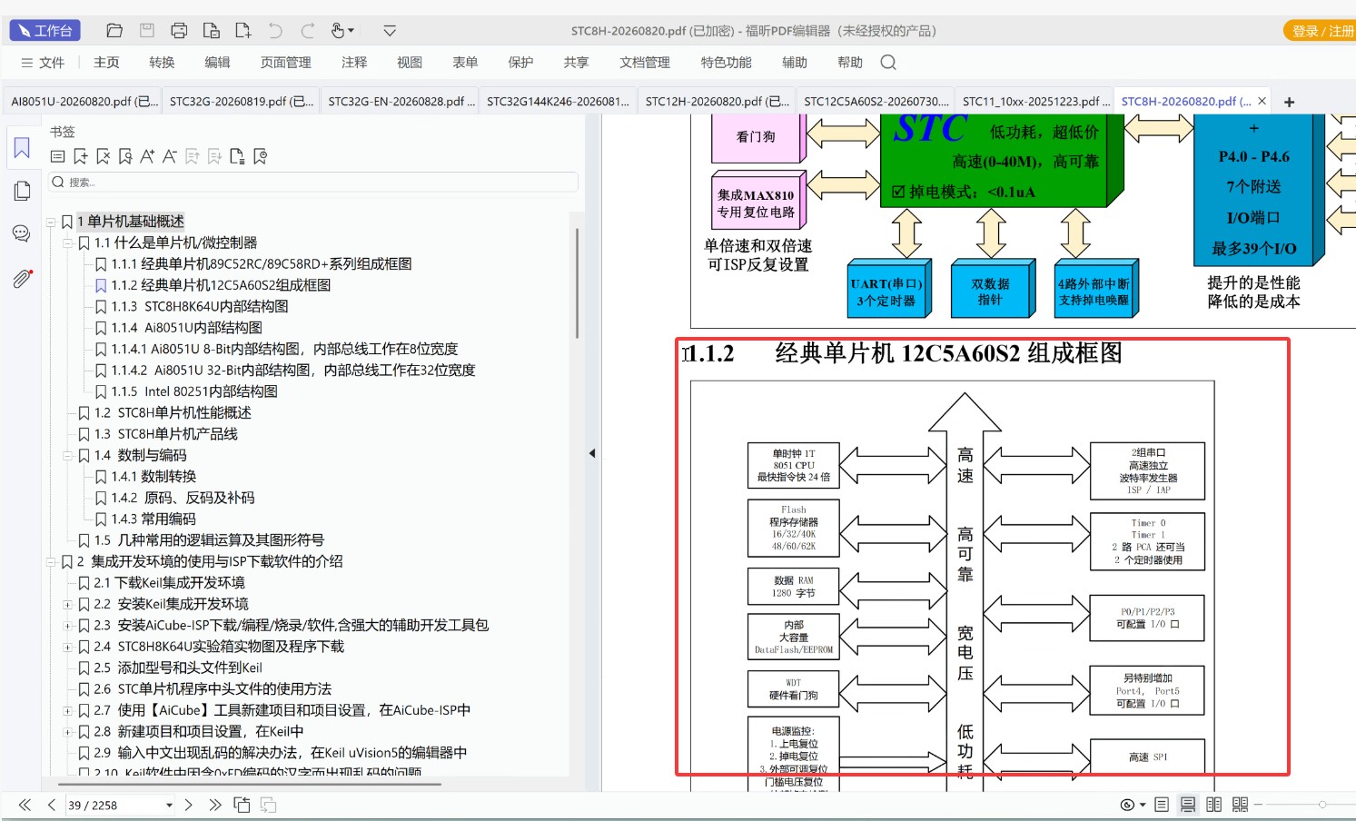Open the Attachments paperclip panel

22,278
